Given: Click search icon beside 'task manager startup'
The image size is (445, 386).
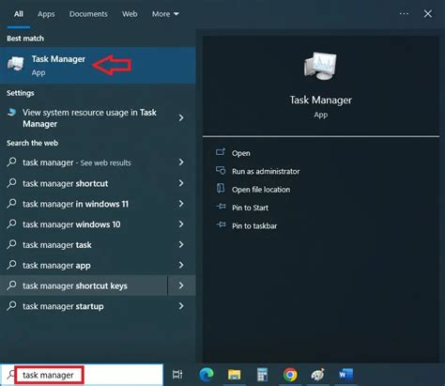Looking at the screenshot, I should coord(11,305).
